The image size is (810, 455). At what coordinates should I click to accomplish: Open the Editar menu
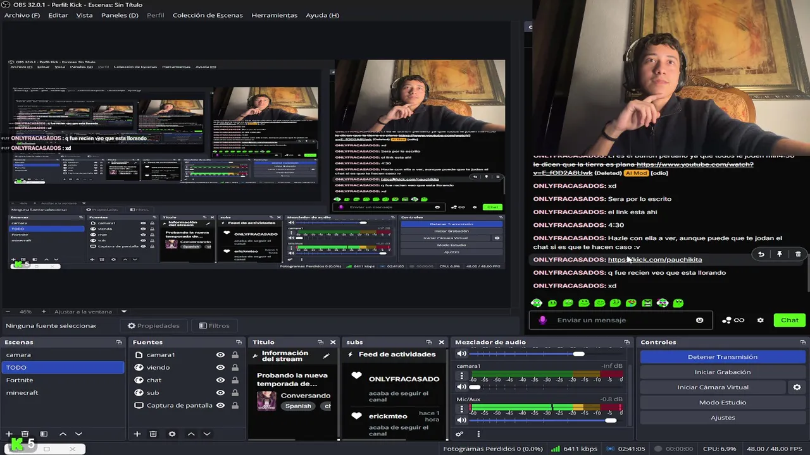(58, 15)
